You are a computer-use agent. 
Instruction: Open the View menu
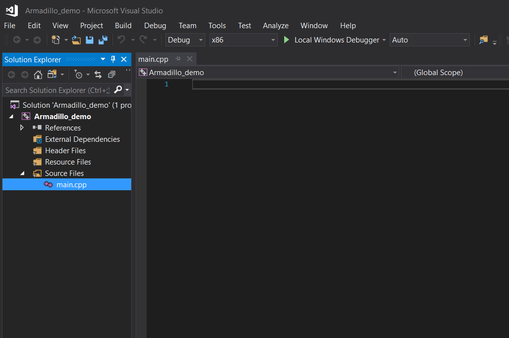[60, 26]
